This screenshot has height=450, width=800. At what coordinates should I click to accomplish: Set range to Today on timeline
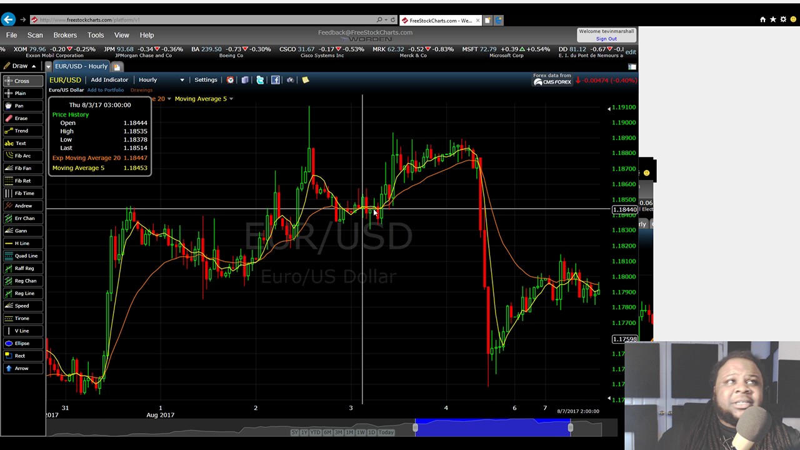coord(386,432)
